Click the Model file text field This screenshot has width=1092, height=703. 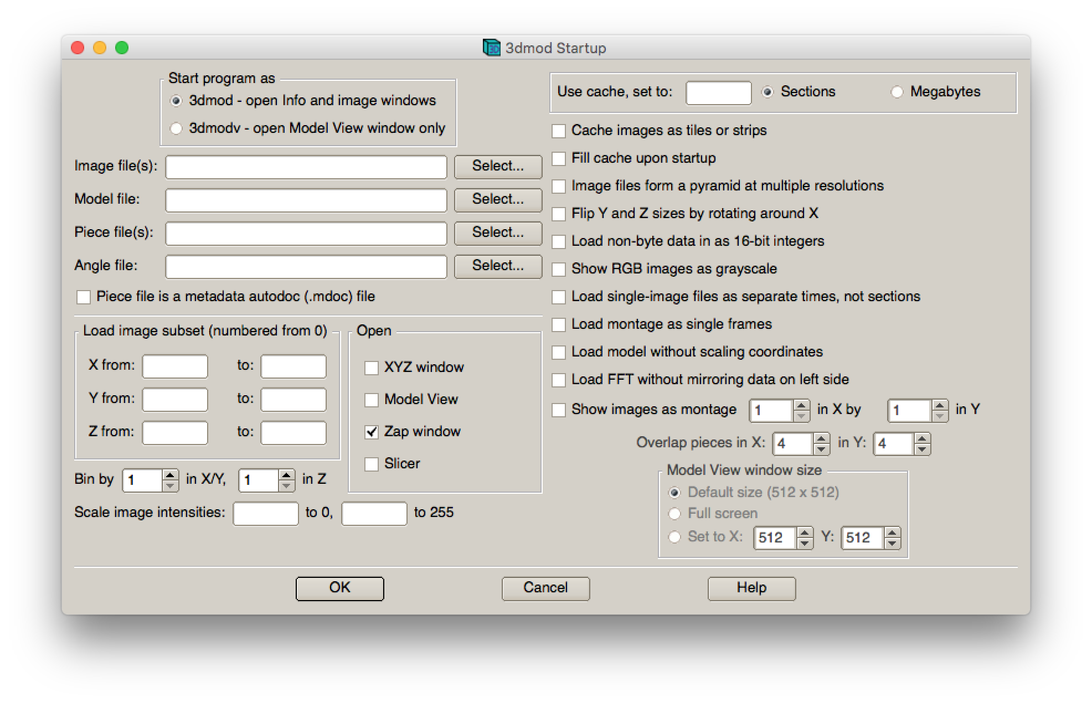tap(306, 200)
